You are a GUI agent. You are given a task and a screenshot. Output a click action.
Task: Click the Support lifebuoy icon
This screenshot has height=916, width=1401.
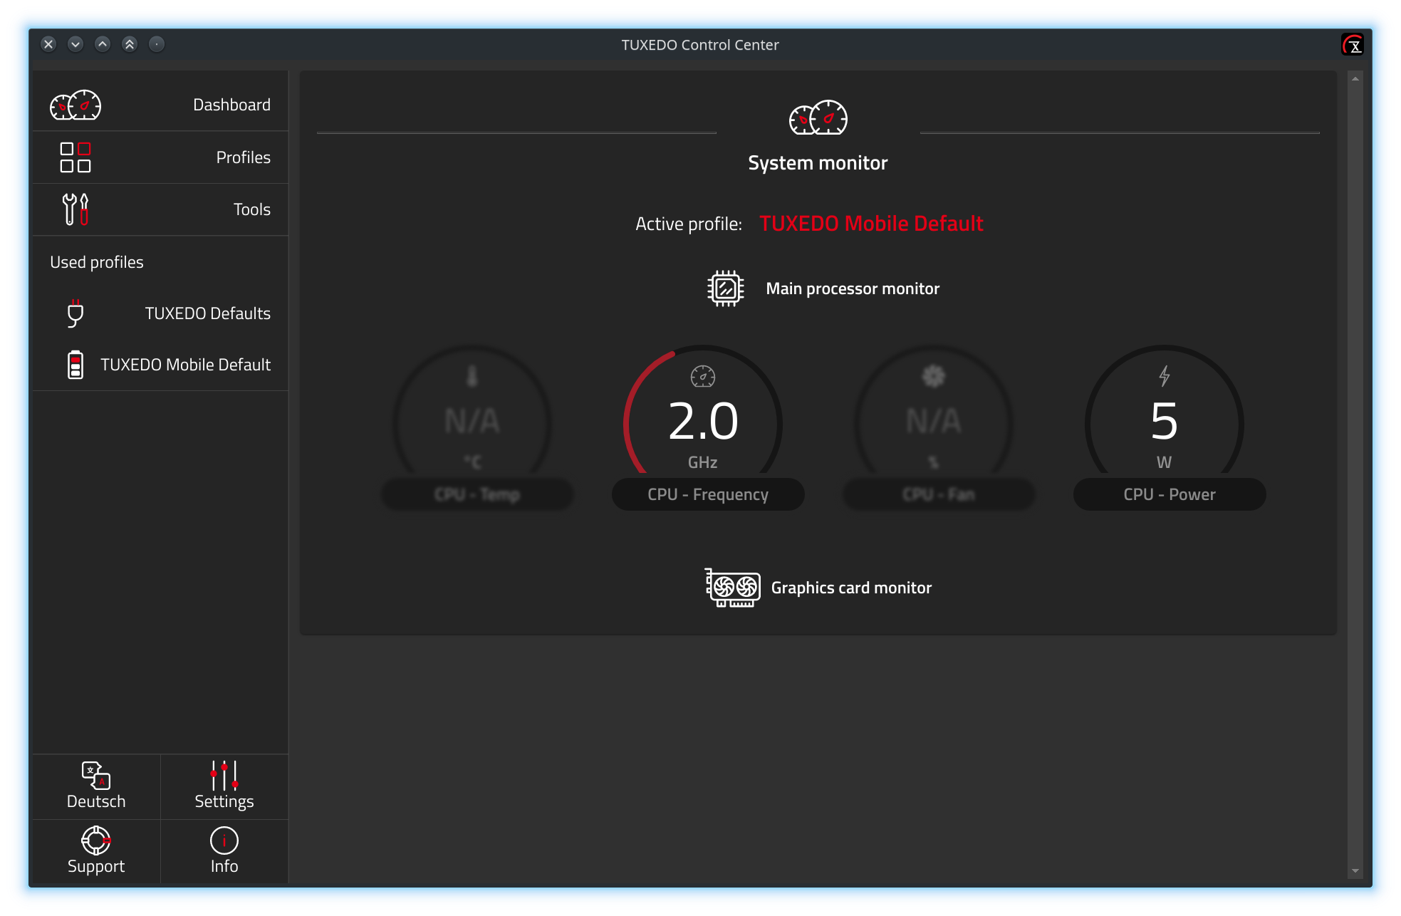point(96,840)
